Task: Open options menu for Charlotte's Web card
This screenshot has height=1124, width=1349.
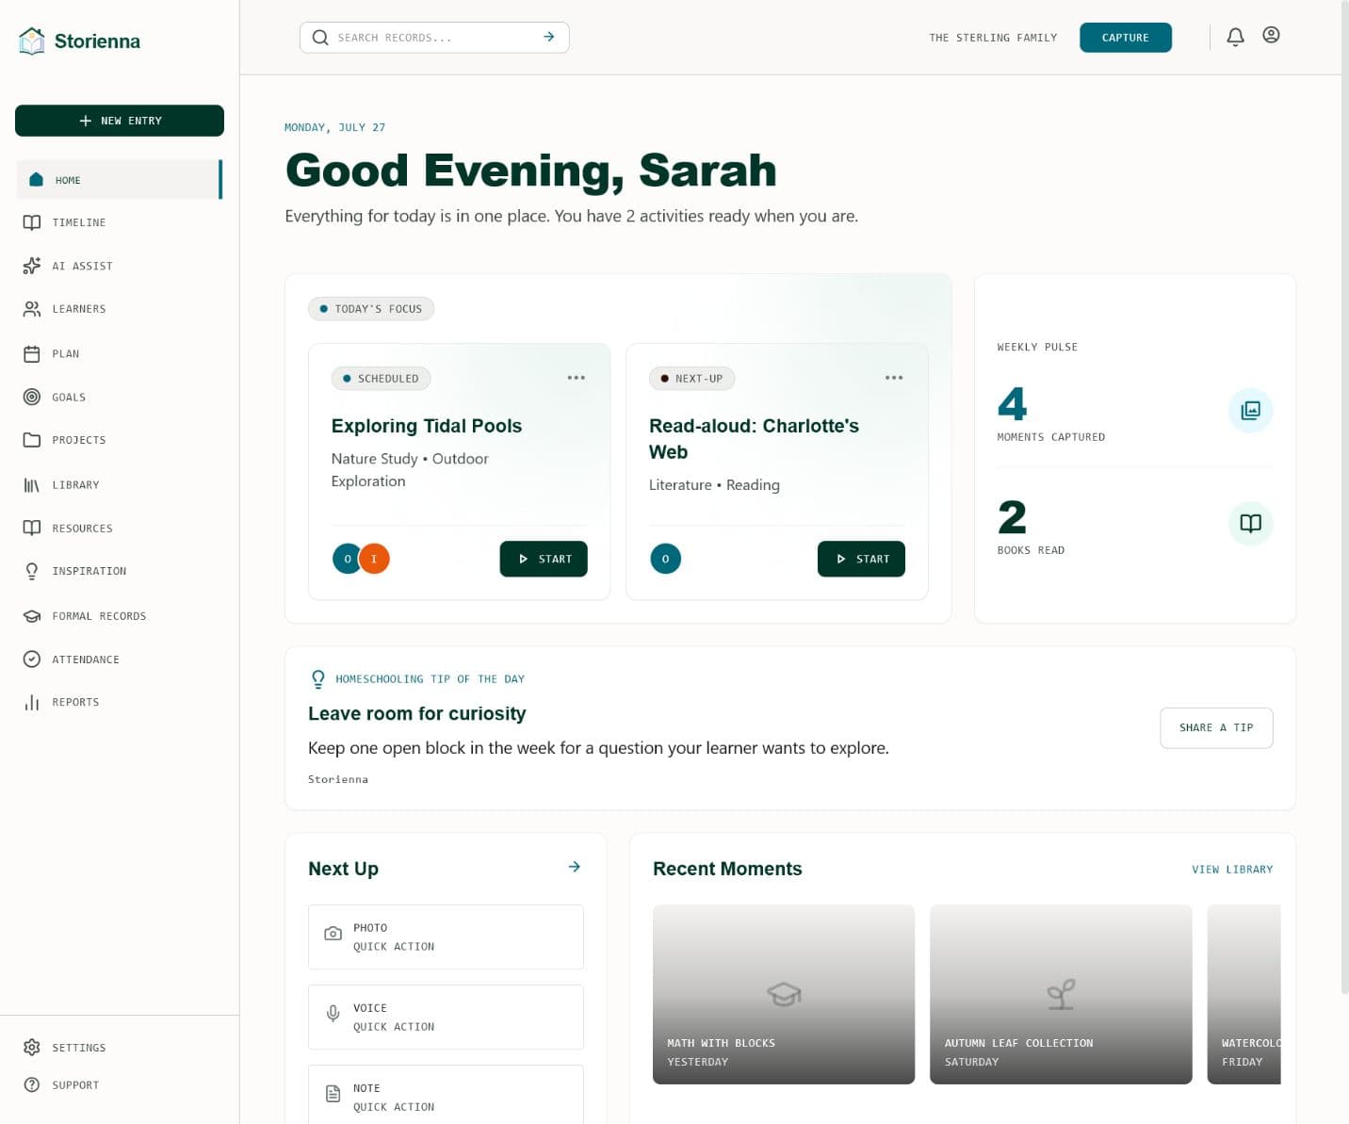Action: pos(894,378)
